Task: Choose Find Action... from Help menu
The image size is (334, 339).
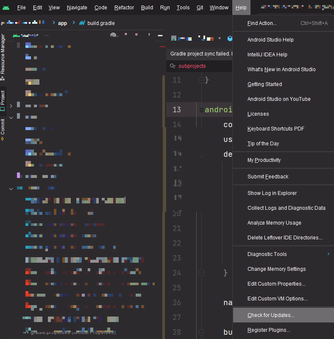Action: pos(284,23)
